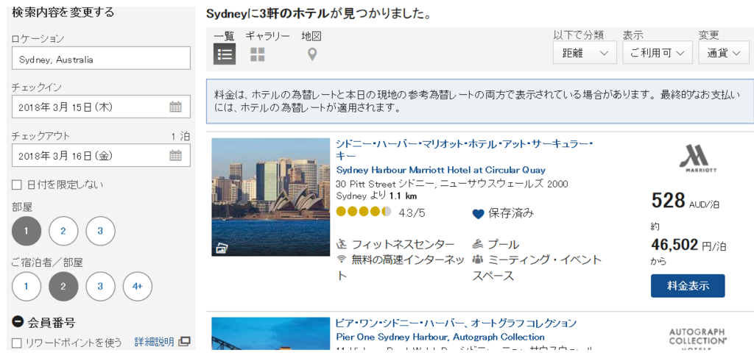Select the ギャラリー view tab

[268, 36]
